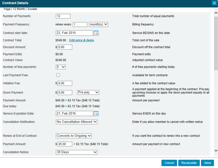The image size is (218, 168).
Task: Open the Pre-pay down payment dropdown
Action: [x=88, y=92]
